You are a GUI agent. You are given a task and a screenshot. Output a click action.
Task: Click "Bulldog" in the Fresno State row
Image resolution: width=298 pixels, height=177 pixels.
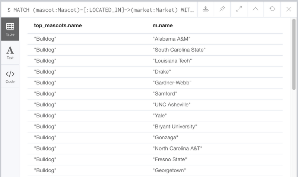click(x=45, y=159)
